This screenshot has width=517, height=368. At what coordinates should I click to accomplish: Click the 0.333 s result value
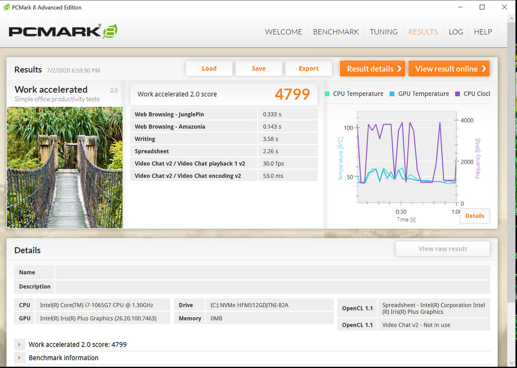272,114
